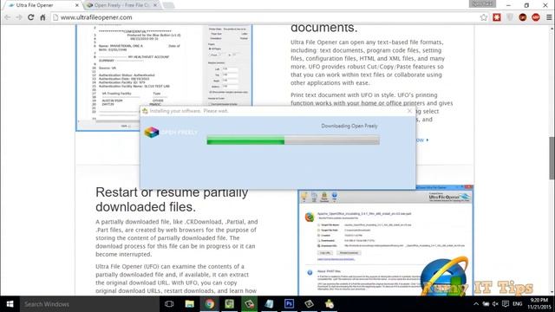Open the Windows Start menu
This screenshot has width=555, height=312.
tap(10, 304)
